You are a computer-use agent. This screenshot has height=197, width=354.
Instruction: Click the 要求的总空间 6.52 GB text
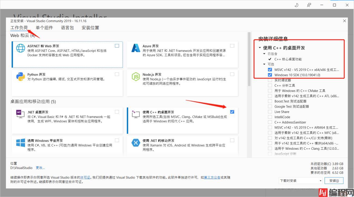[327, 173]
